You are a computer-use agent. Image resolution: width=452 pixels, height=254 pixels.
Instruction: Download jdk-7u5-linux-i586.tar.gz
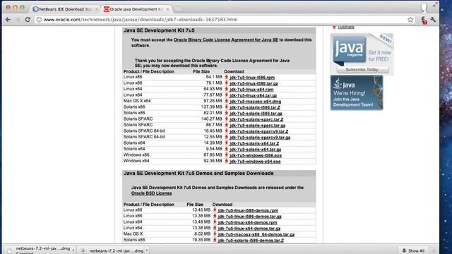(254, 83)
